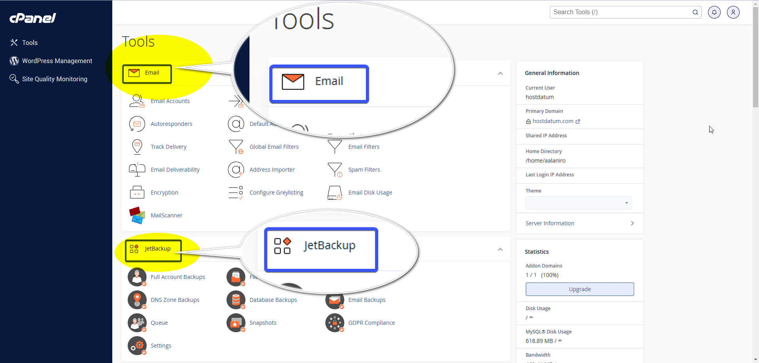Collapse the Email section chevron
Viewport: 759px width, 363px height.
pyautogui.click(x=500, y=73)
